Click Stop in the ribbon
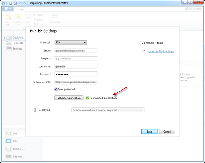 (x=38, y=19)
